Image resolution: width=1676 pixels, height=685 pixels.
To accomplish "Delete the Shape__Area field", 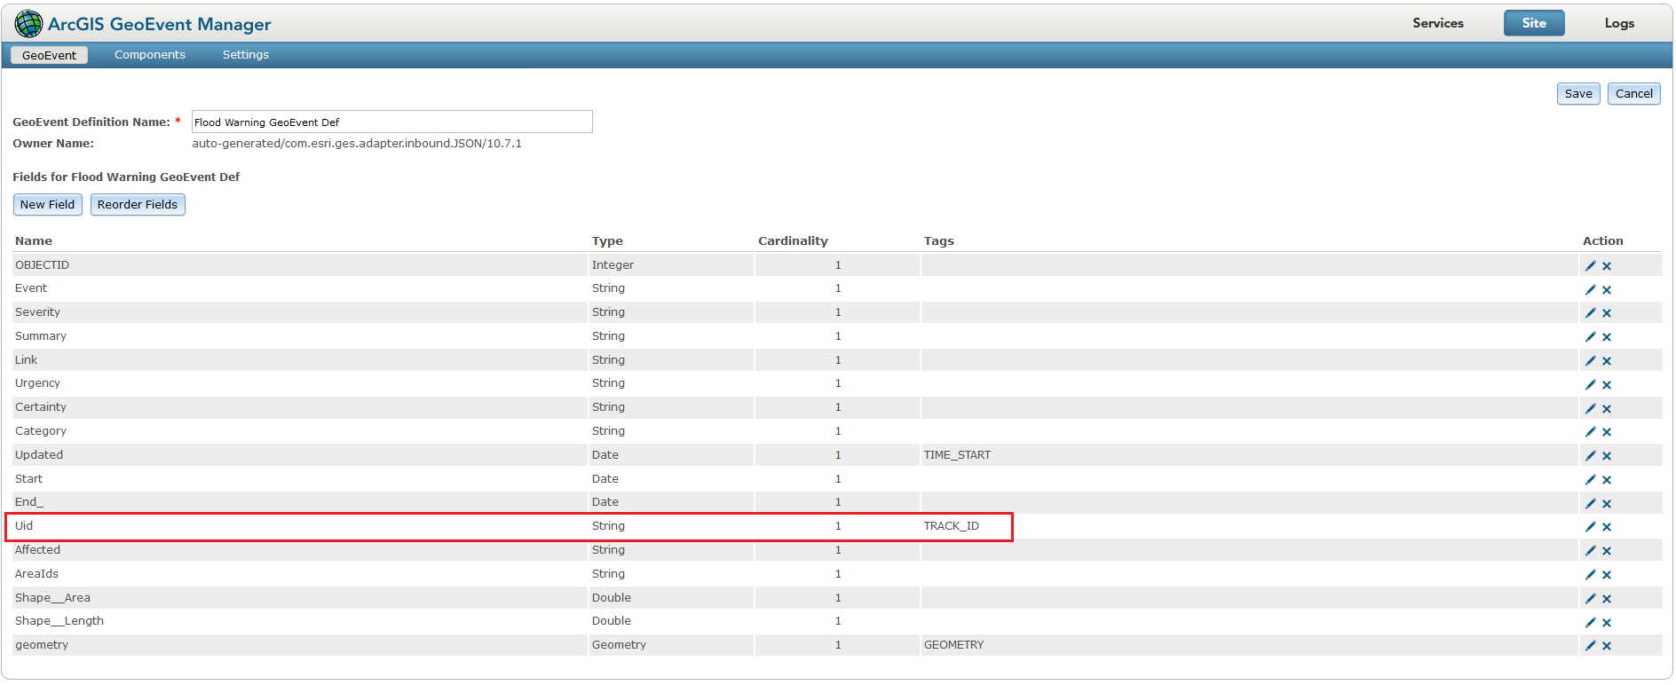I will point(1607,599).
